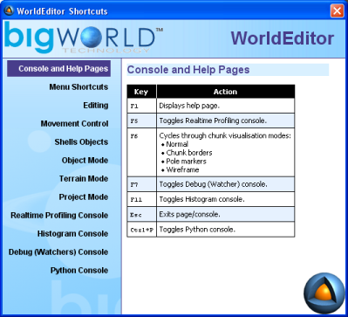
Task: Open the Menu Shortcuts page
Action: pyautogui.click(x=78, y=86)
